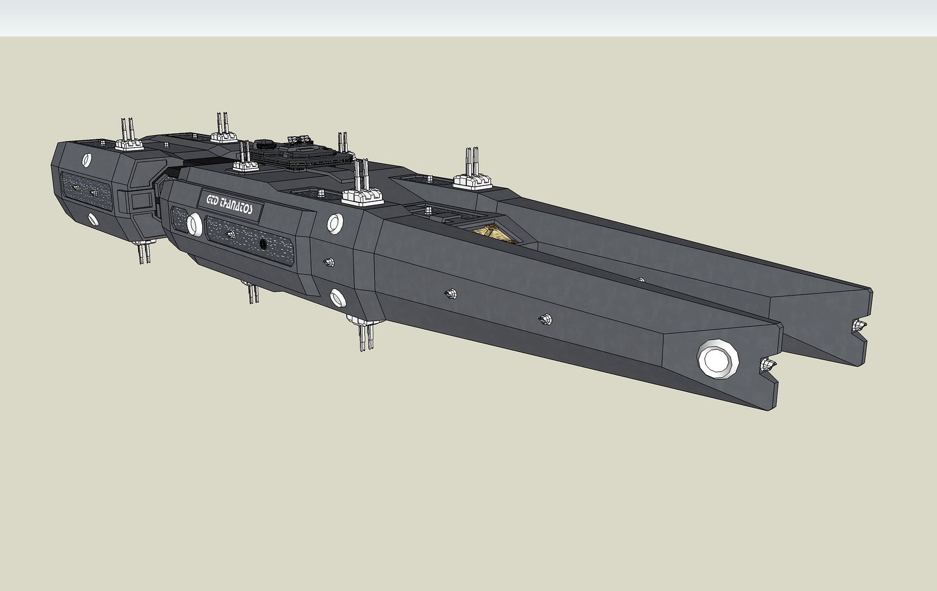
Task: Select the large white ring on the bow
Action: pyautogui.click(x=717, y=360)
